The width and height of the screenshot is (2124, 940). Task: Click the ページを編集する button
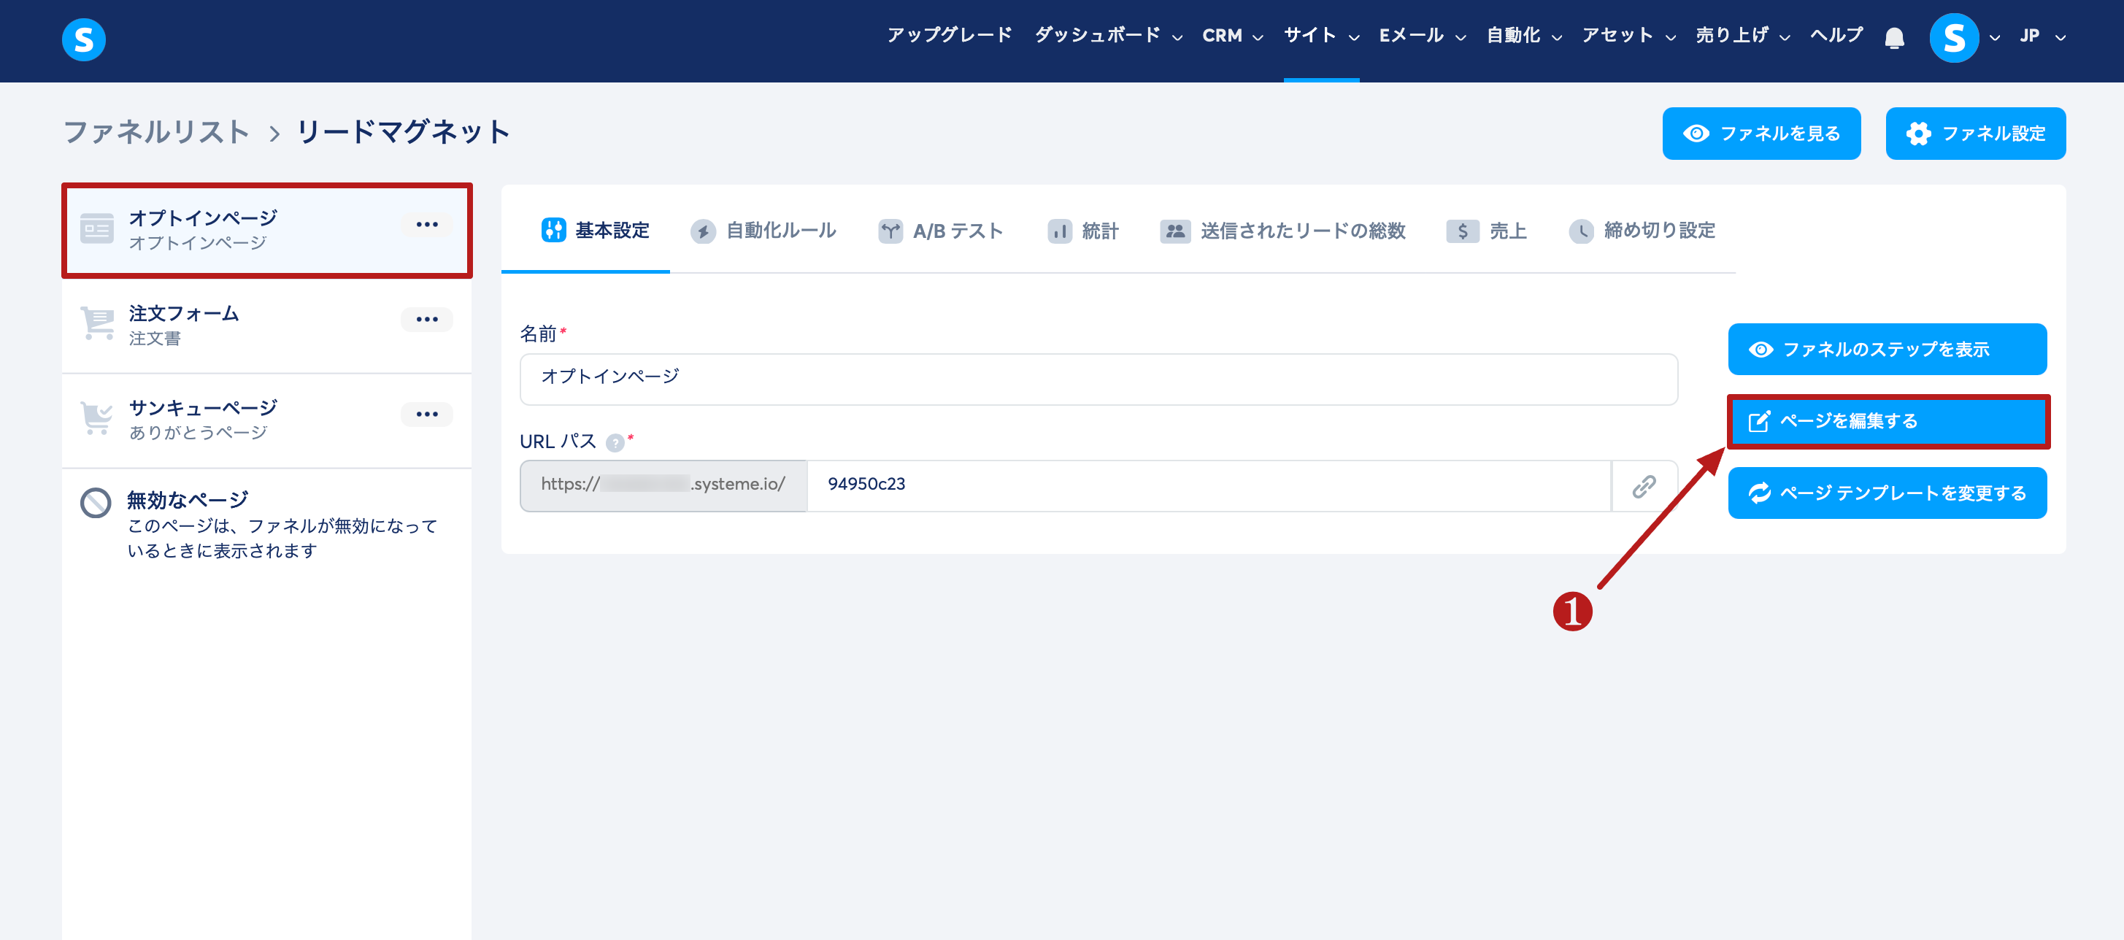[x=1887, y=421]
